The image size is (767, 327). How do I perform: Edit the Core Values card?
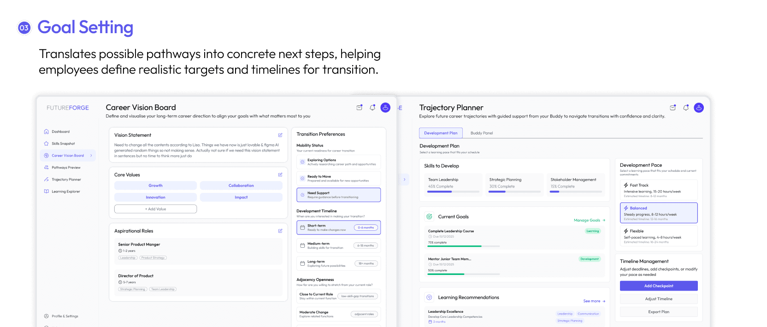280,175
